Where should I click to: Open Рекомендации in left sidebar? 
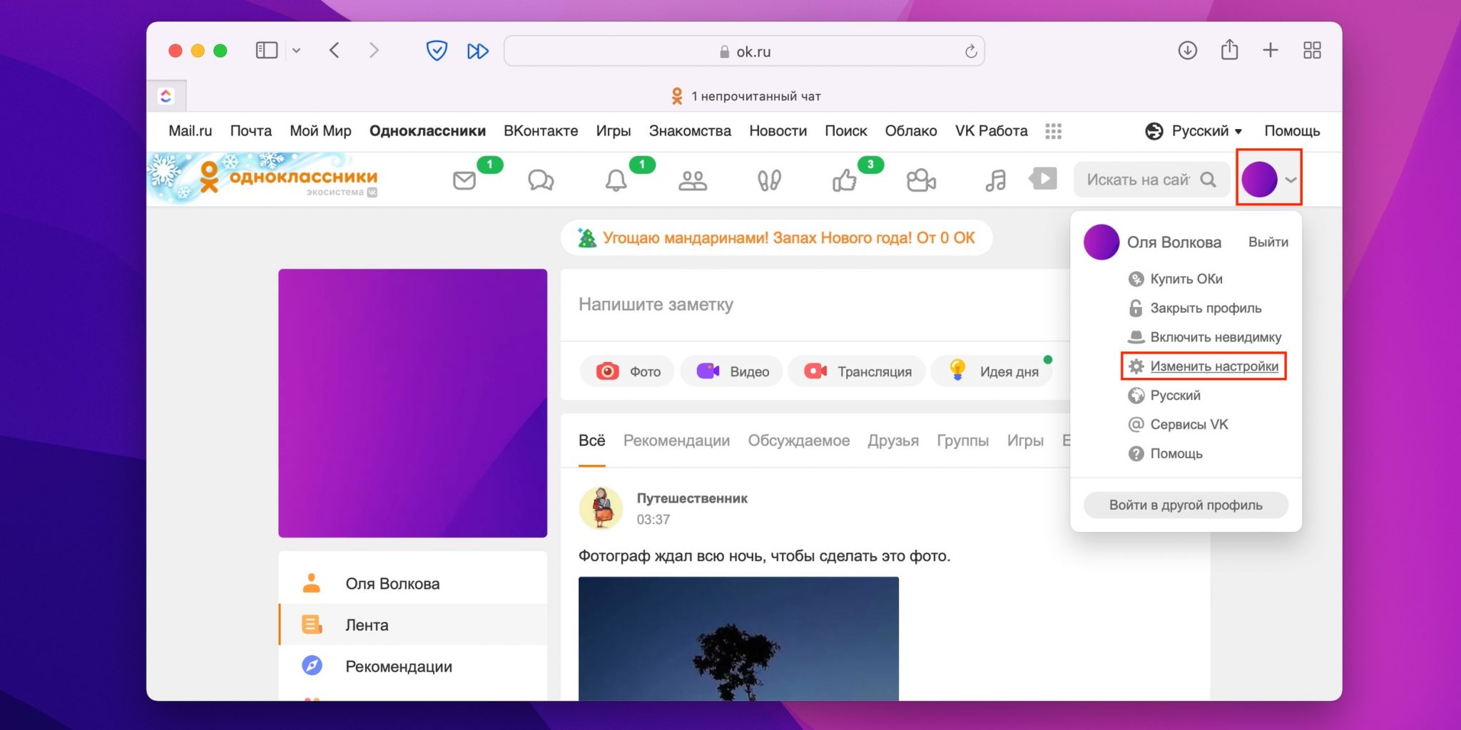[x=413, y=667]
